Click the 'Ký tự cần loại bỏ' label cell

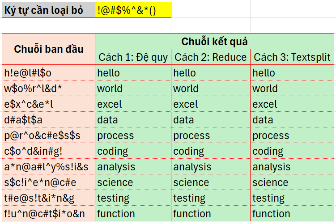(48, 10)
